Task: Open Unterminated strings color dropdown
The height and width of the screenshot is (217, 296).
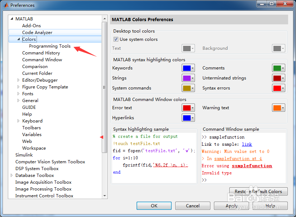Action: point(278,78)
